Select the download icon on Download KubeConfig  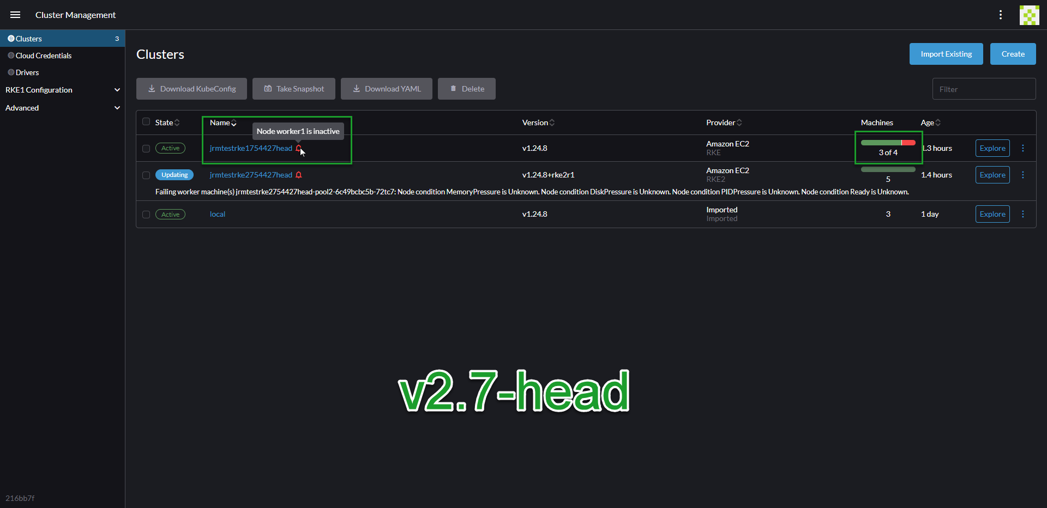tap(152, 88)
